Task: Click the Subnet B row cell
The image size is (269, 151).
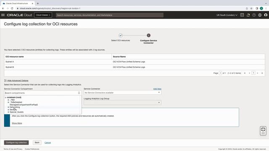Action: pos(58,67)
